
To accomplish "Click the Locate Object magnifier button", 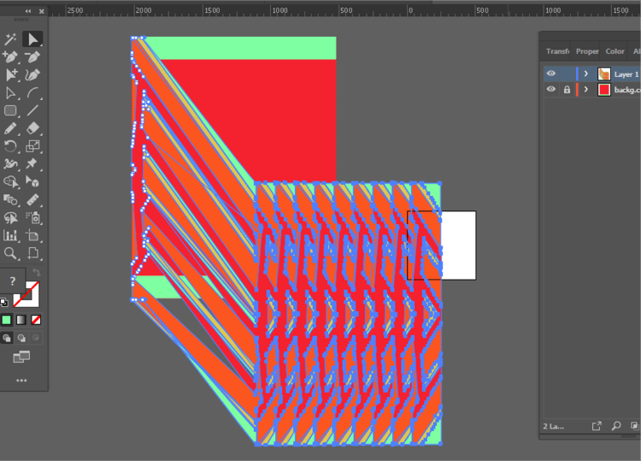I will coord(615,426).
